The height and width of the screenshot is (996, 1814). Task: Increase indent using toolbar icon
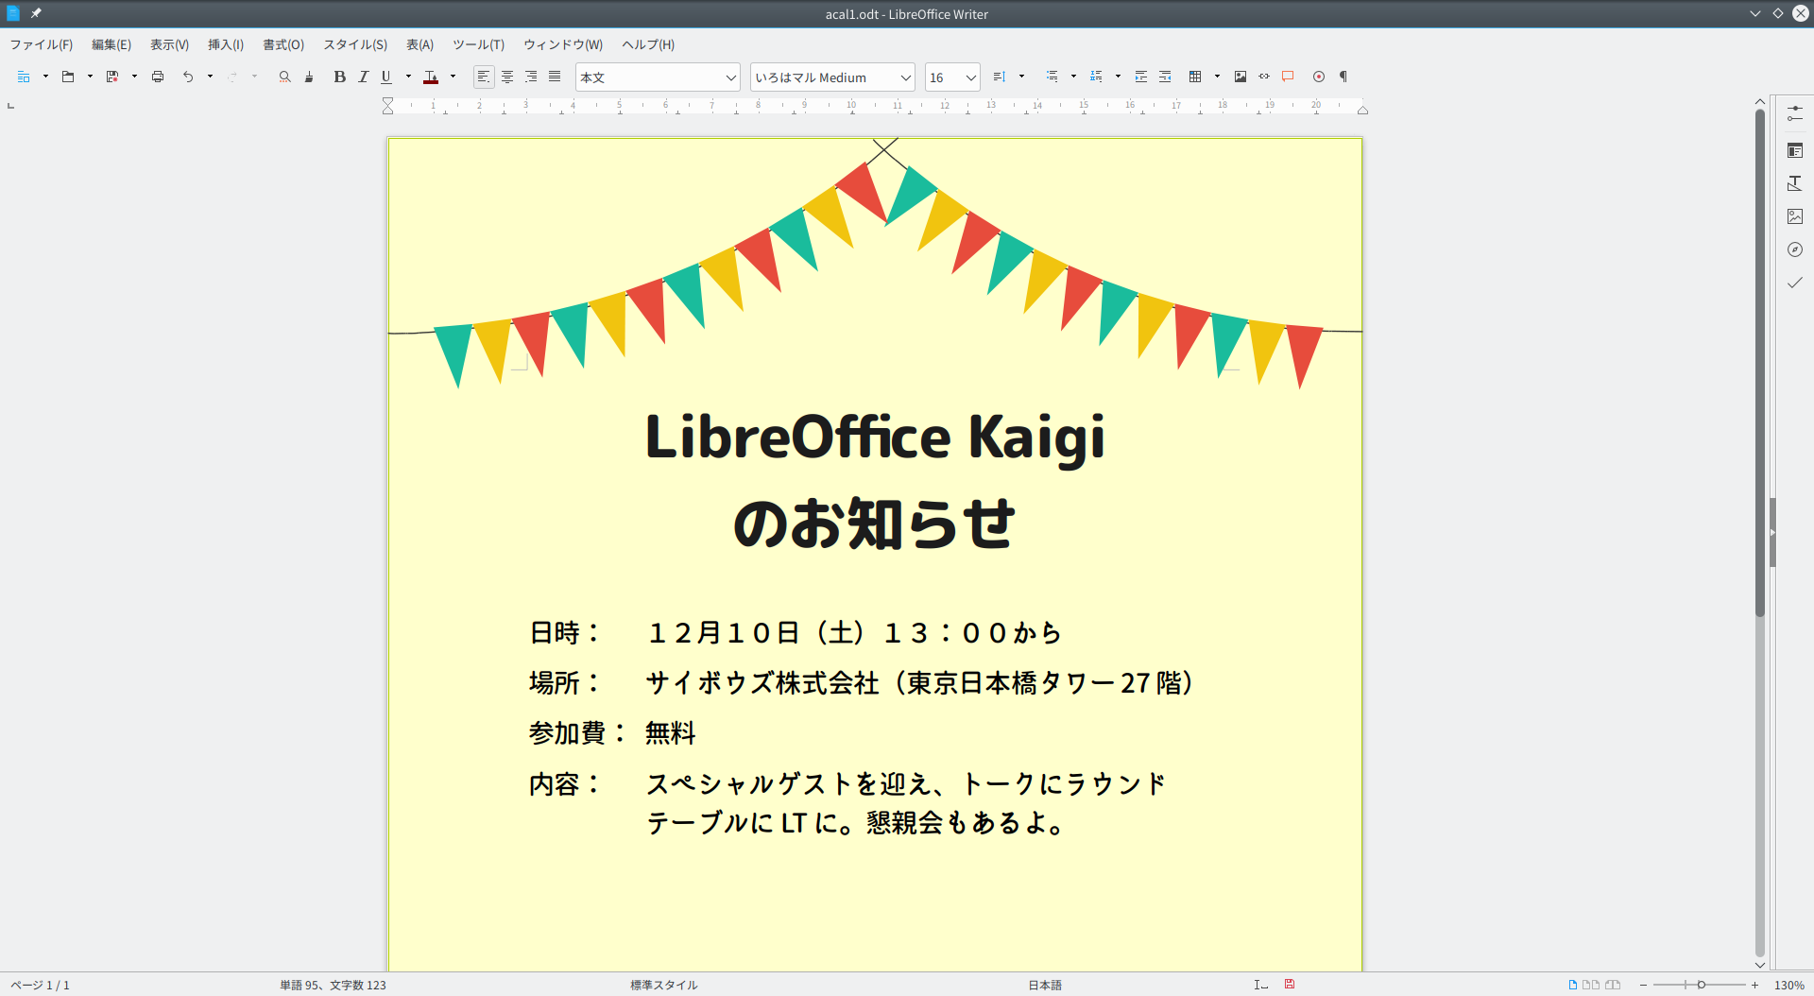click(1141, 77)
